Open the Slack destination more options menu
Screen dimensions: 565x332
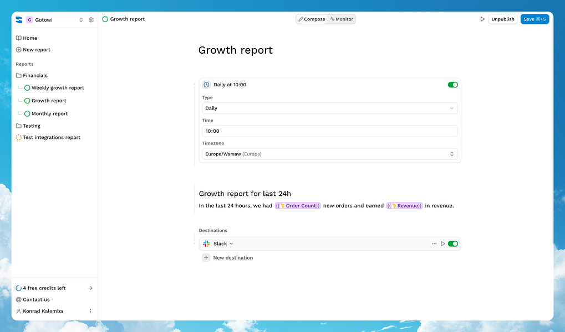(x=434, y=244)
